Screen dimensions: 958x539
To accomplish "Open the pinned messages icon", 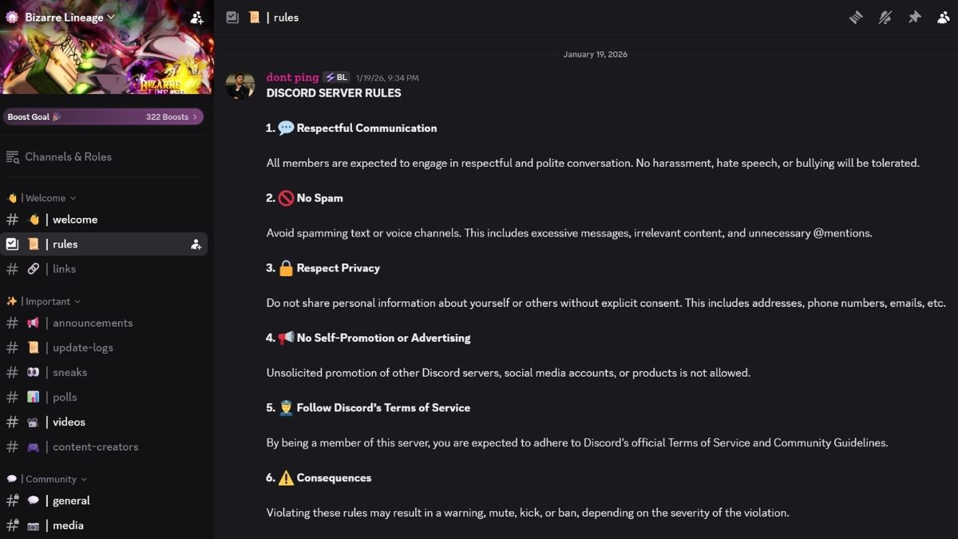I will coord(915,17).
